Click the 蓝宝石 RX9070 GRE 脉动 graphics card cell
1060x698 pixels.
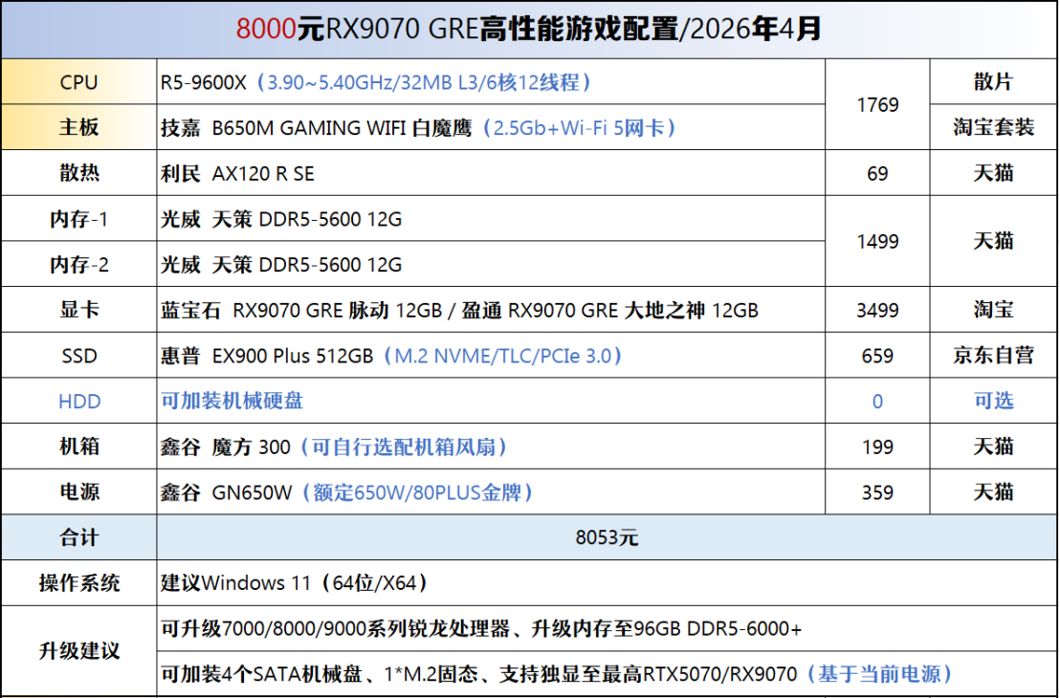[x=491, y=310]
